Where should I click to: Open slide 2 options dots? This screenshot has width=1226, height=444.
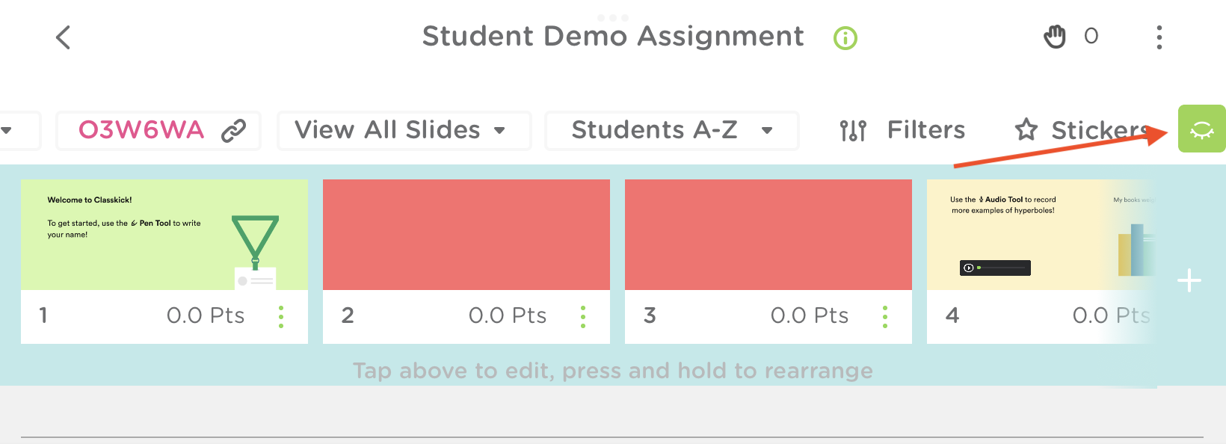tap(583, 316)
